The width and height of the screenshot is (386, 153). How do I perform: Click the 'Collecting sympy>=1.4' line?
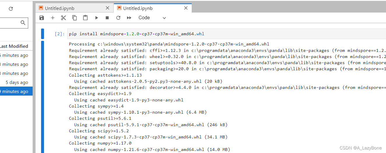pyautogui.click(x=96, y=106)
